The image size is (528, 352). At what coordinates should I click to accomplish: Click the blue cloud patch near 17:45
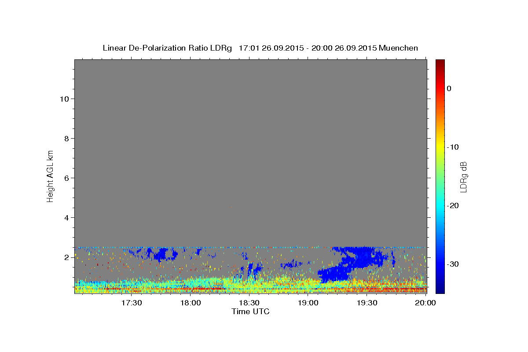point(164,253)
